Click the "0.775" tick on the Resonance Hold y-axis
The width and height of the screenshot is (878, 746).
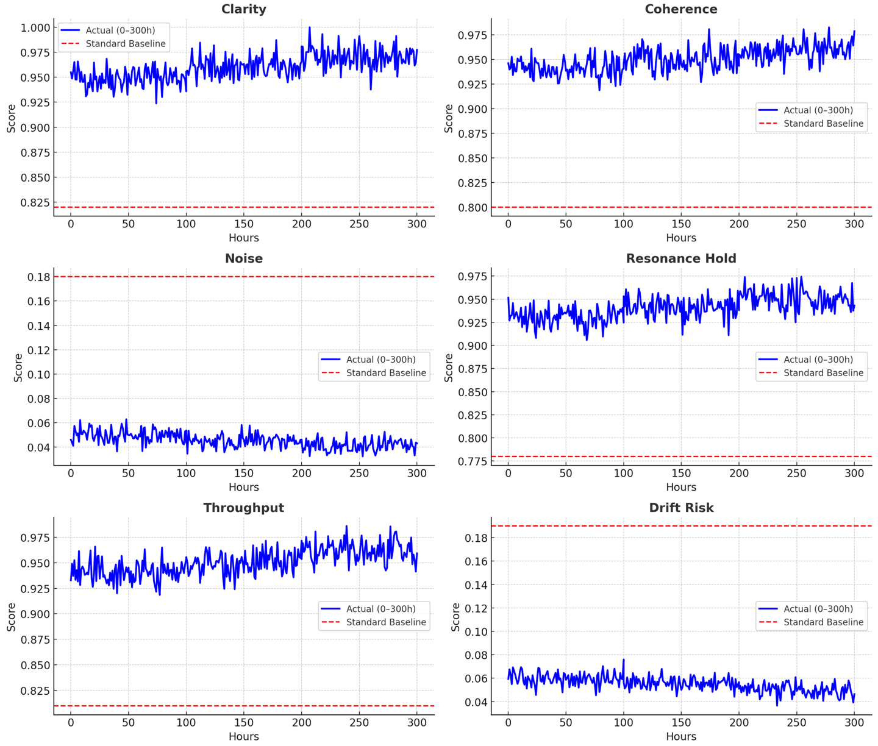473,461
